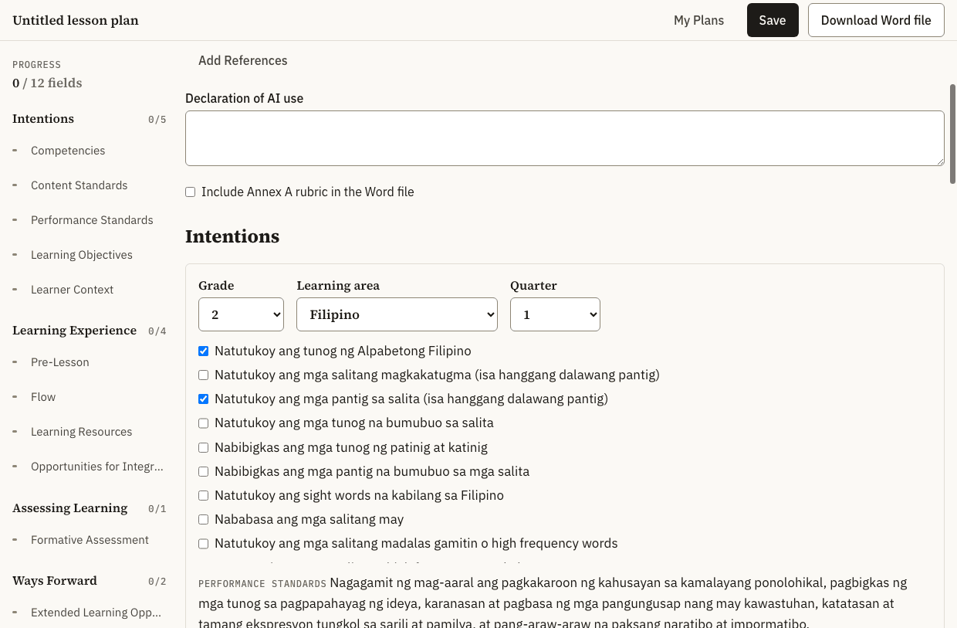This screenshot has width=957, height=628.
Task: Check Natutukoy ang sight words na kabilang
Action: [203, 495]
